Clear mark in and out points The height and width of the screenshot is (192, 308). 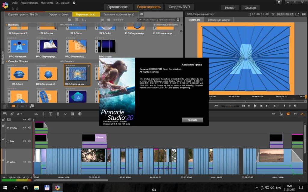pyautogui.click(x=295, y=106)
